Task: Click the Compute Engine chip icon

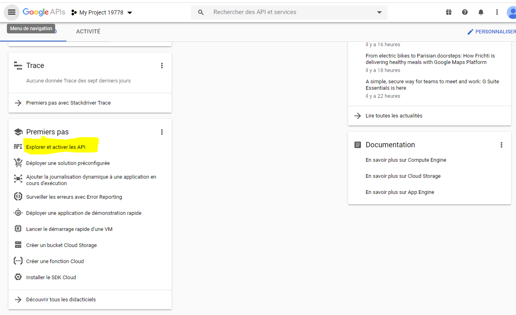Action: coord(18,229)
